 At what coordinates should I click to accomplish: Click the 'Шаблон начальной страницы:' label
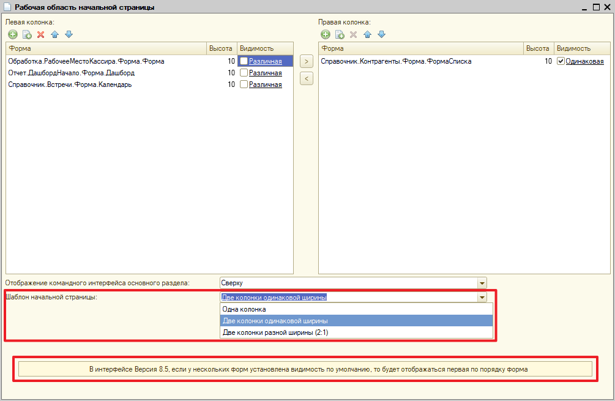click(x=51, y=297)
